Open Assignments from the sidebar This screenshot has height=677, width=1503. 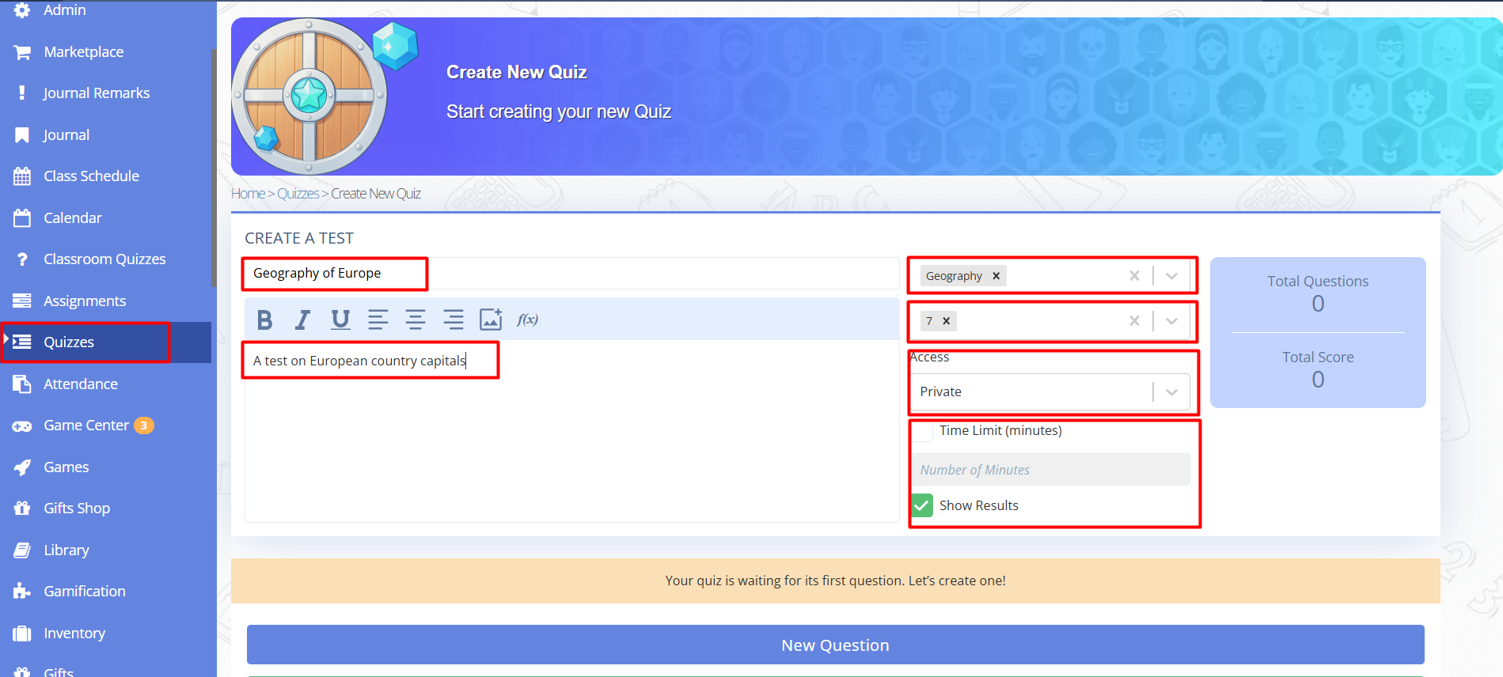coord(85,301)
